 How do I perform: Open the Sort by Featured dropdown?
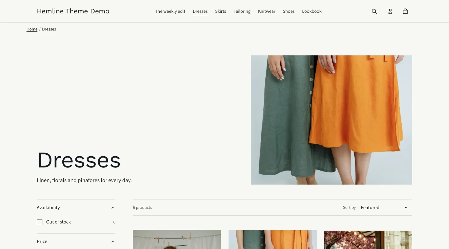pos(384,208)
